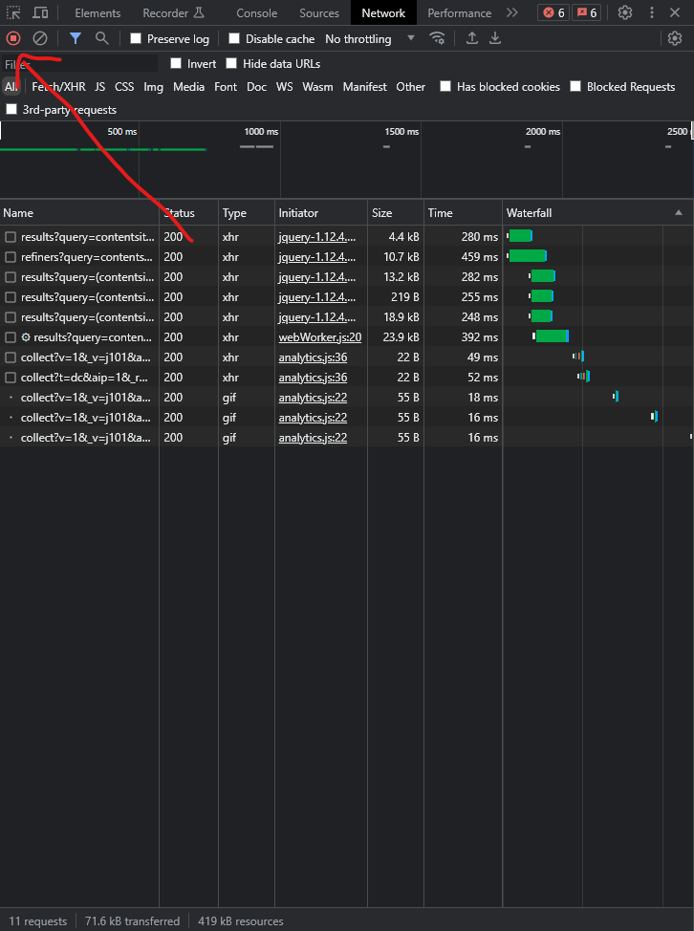Toggle Waterfall column sort arrow

679,212
